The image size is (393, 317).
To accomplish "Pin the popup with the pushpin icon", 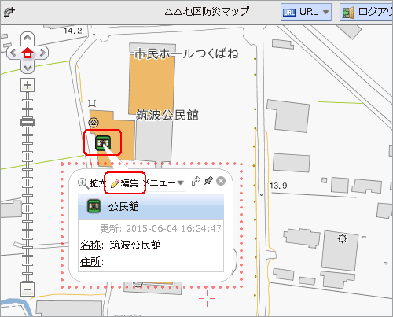I will (x=208, y=181).
